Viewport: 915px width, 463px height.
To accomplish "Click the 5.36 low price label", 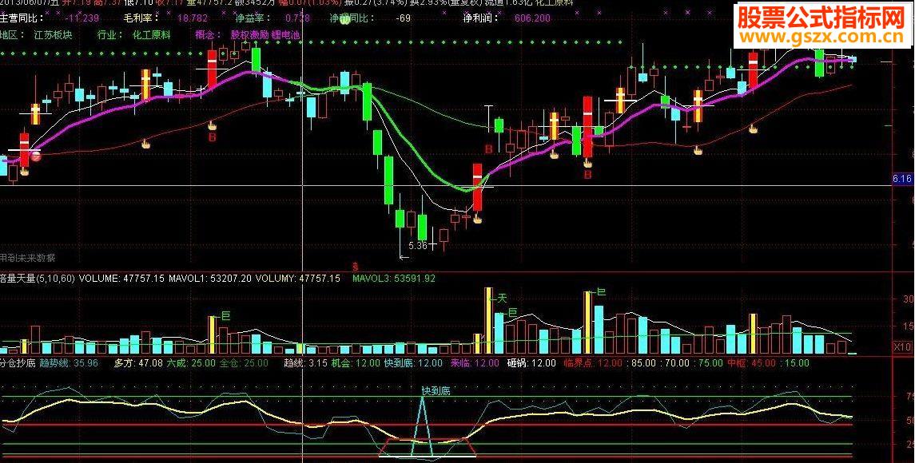I will point(418,246).
